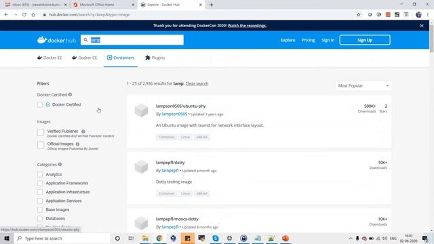Switch to the Docker EE tab
Viewport: 434px width, 244px height.
click(50, 58)
